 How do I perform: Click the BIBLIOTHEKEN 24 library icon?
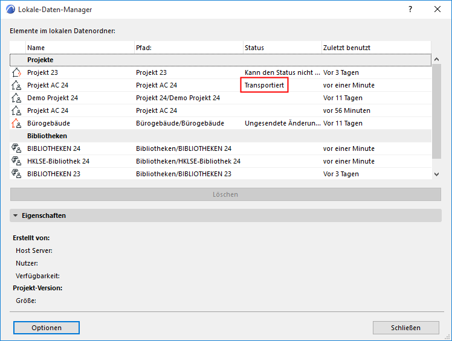[x=16, y=148]
